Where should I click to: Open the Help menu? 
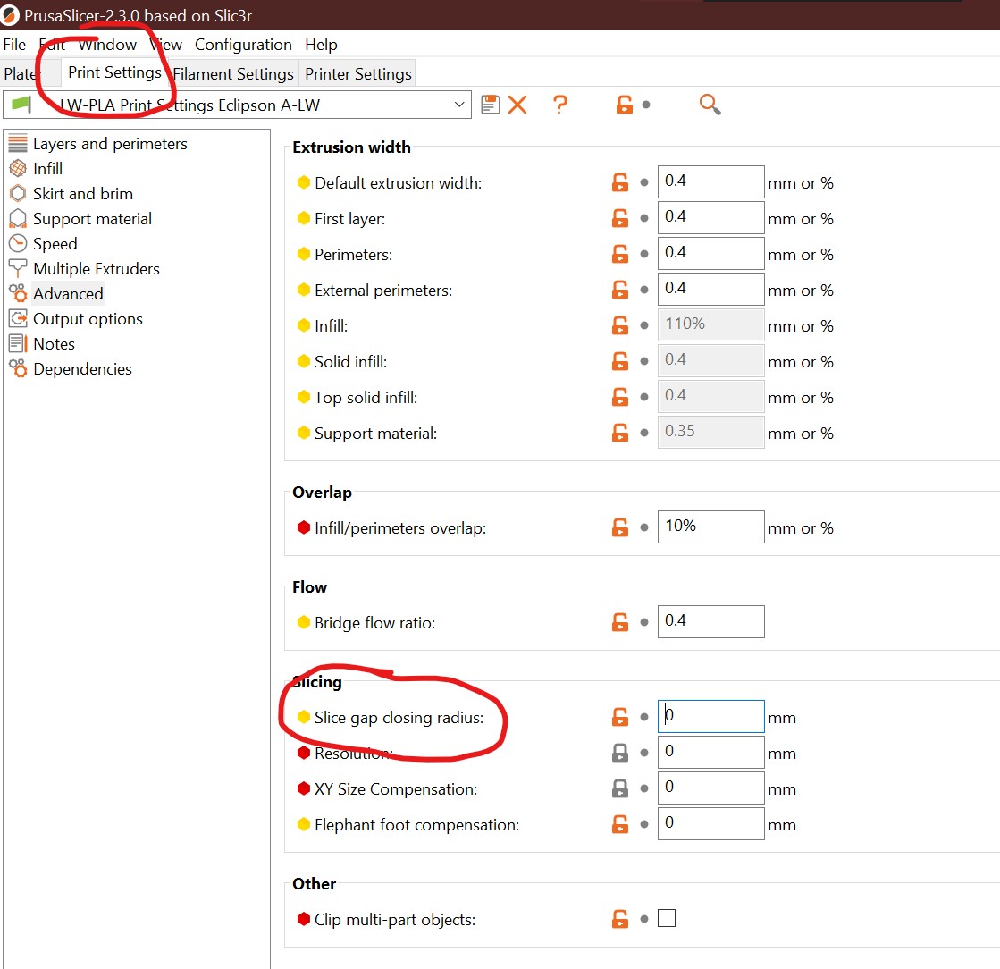(x=321, y=45)
